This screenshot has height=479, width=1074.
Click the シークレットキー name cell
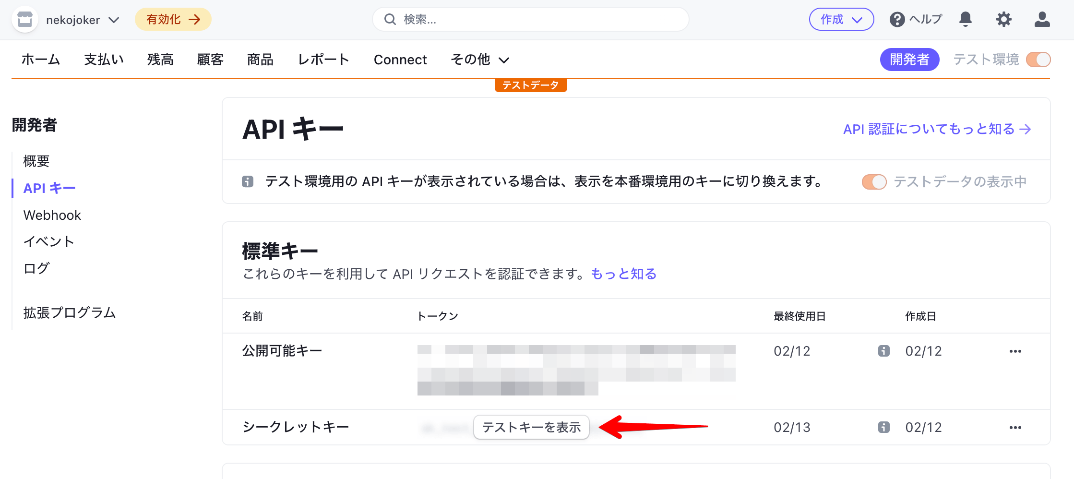[296, 427]
